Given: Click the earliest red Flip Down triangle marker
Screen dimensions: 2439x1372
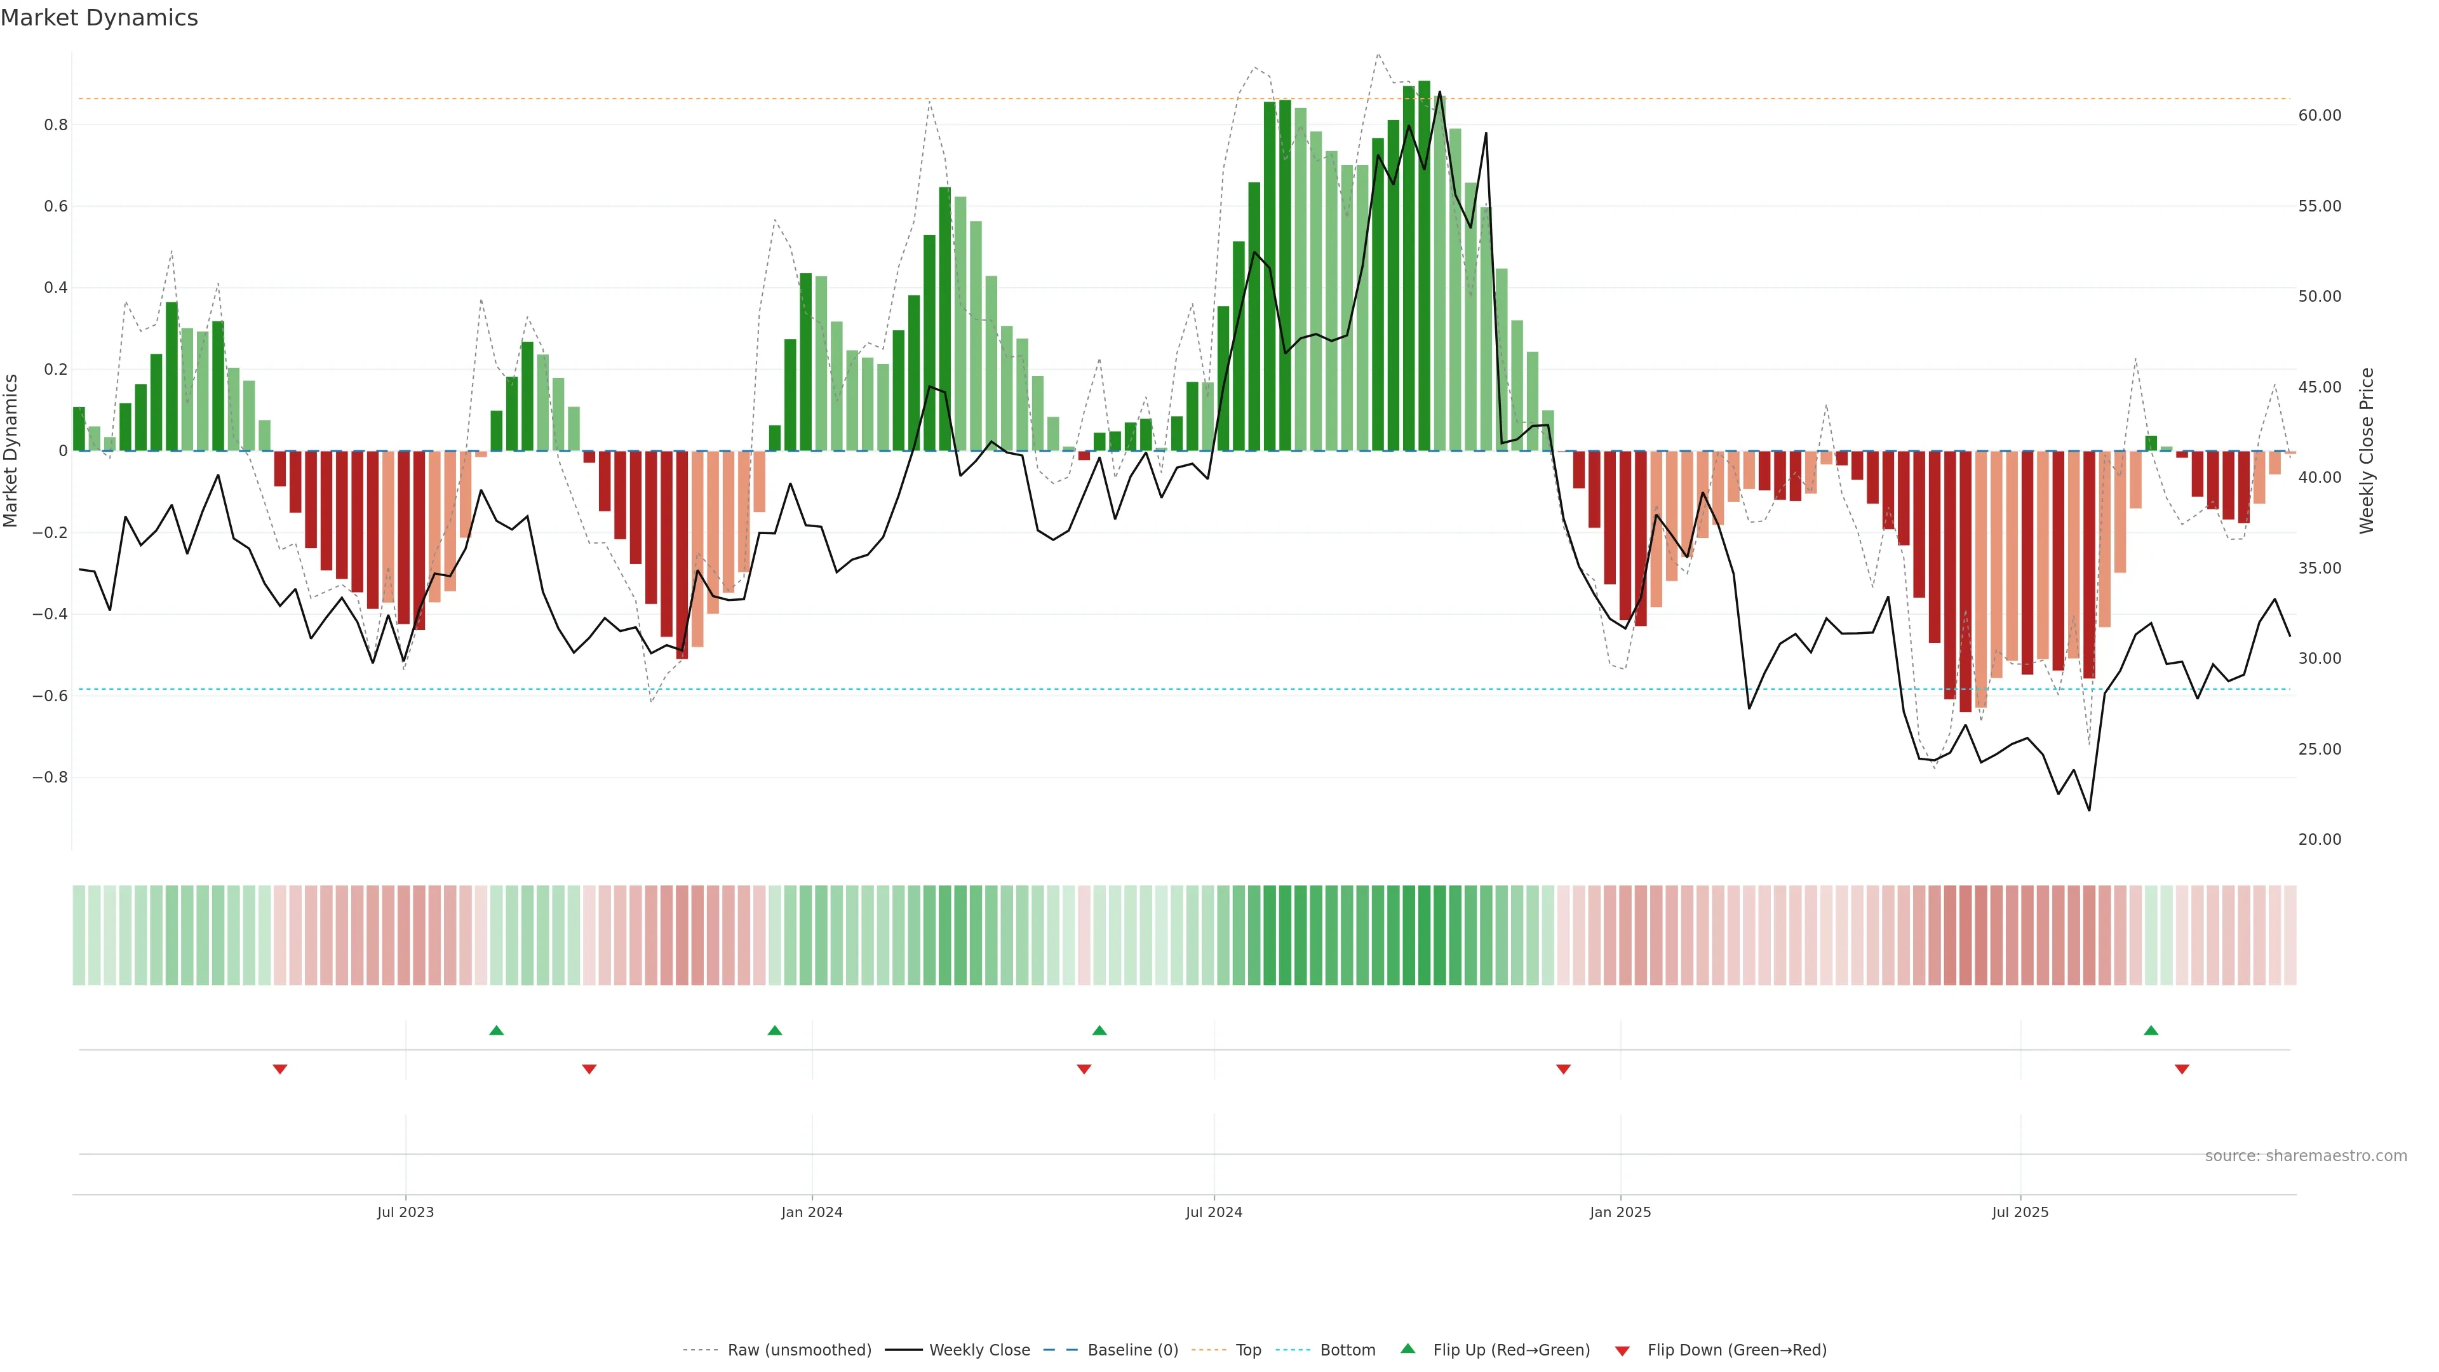Looking at the screenshot, I should (279, 1069).
